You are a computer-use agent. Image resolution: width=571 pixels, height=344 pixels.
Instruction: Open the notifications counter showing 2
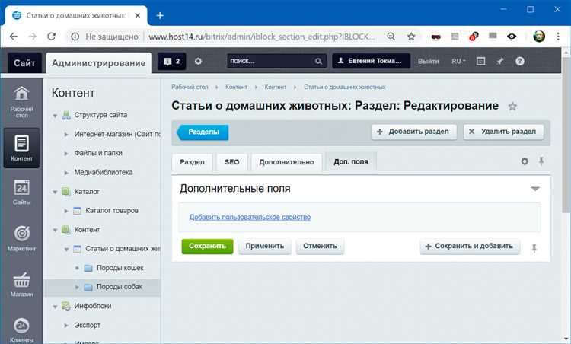[x=172, y=61]
